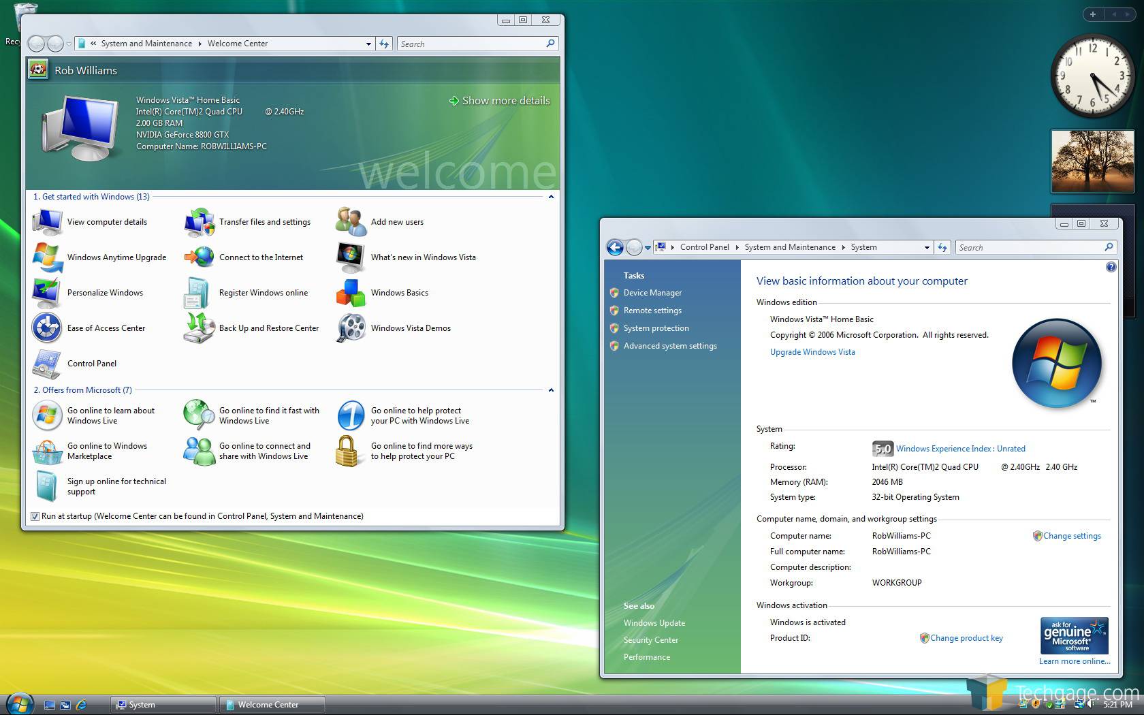Open Remote settings task link
Image resolution: width=1144 pixels, height=715 pixels.
(x=652, y=311)
